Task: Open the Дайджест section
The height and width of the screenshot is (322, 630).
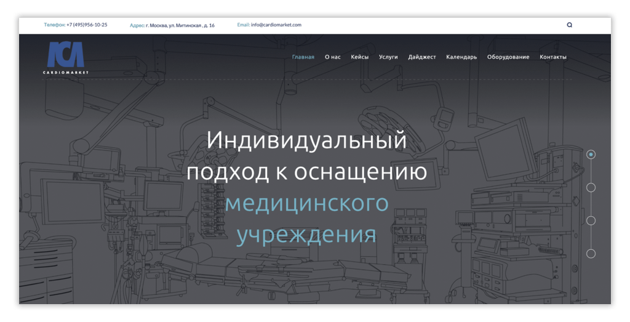Action: click(x=422, y=57)
